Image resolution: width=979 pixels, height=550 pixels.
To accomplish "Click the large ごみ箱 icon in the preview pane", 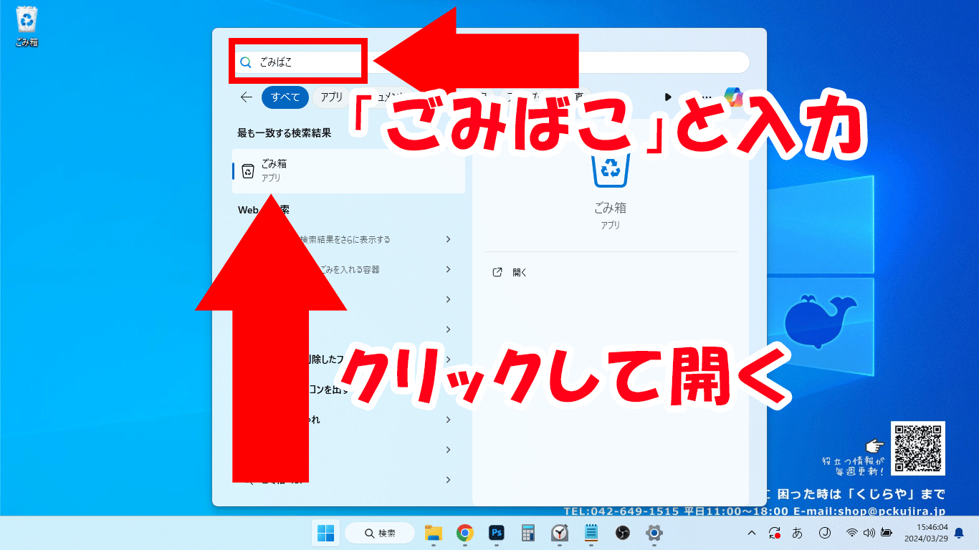I will [x=610, y=170].
